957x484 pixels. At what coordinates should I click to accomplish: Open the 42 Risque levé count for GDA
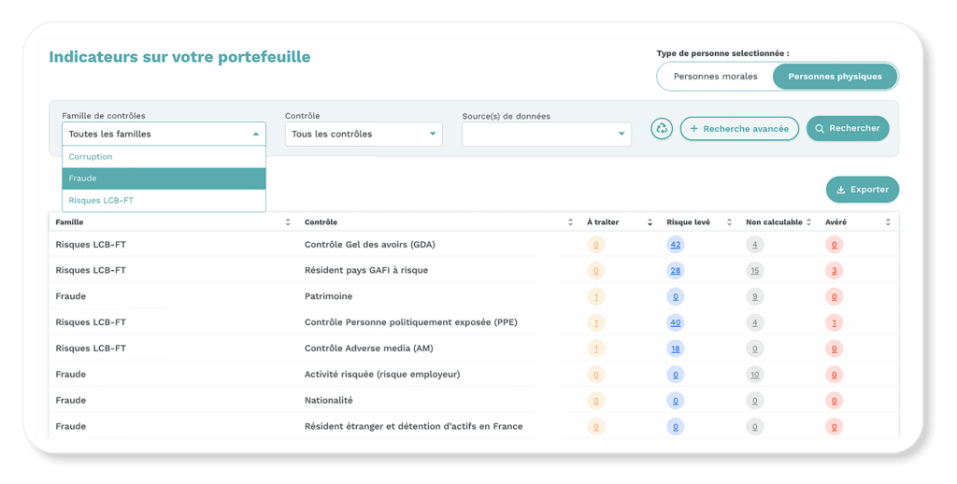tap(675, 245)
